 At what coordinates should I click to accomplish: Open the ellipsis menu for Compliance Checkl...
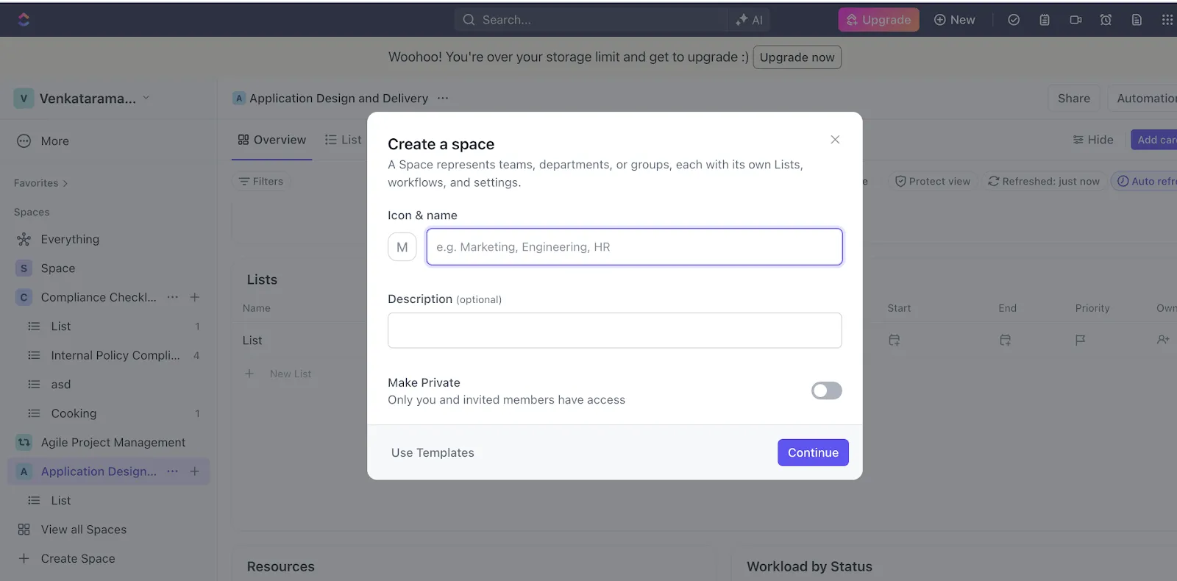coord(172,297)
